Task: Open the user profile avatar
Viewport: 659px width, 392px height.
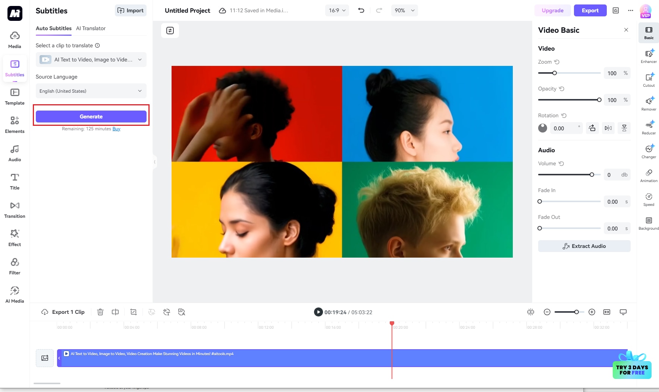Action: 646,11
